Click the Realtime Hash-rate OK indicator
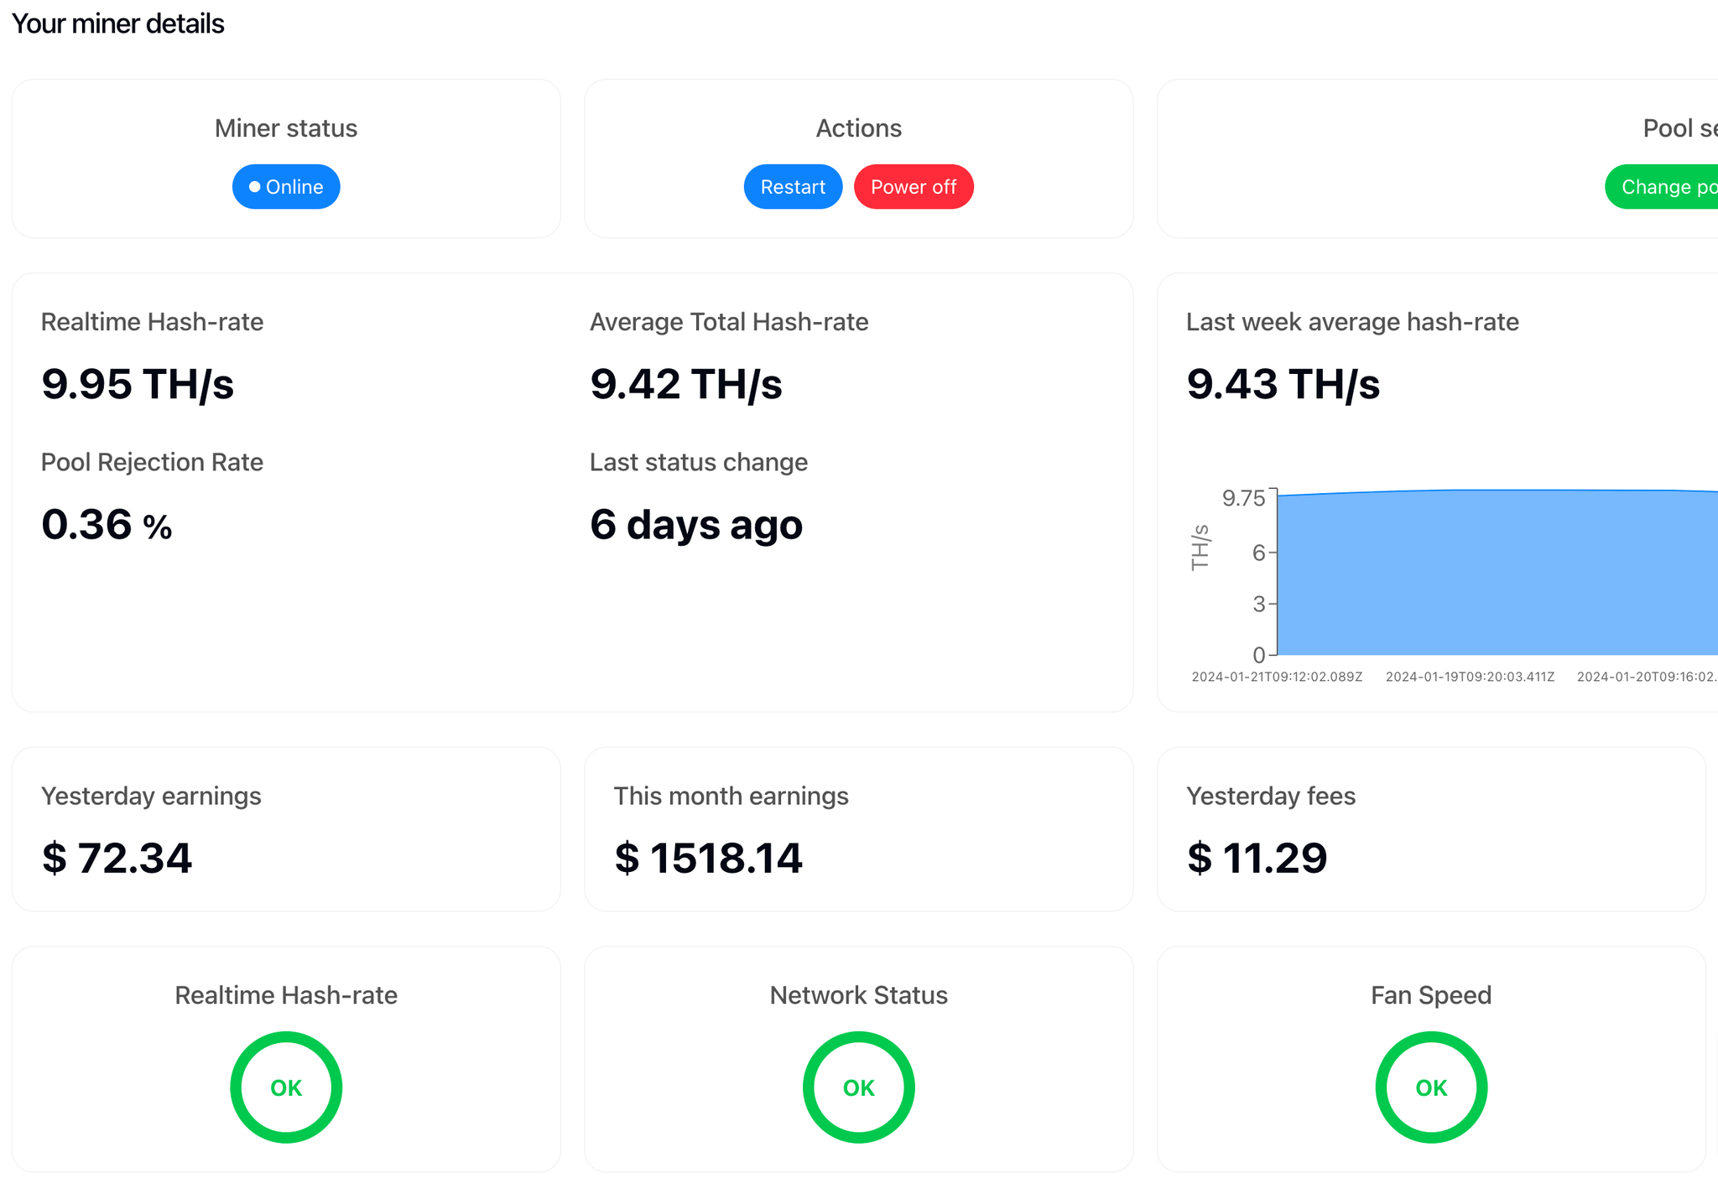Viewport: 1718px width, 1194px height. (286, 1088)
